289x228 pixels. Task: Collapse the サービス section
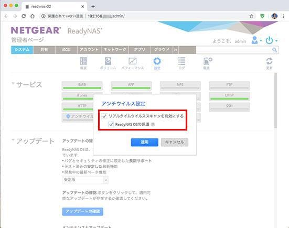point(13,83)
